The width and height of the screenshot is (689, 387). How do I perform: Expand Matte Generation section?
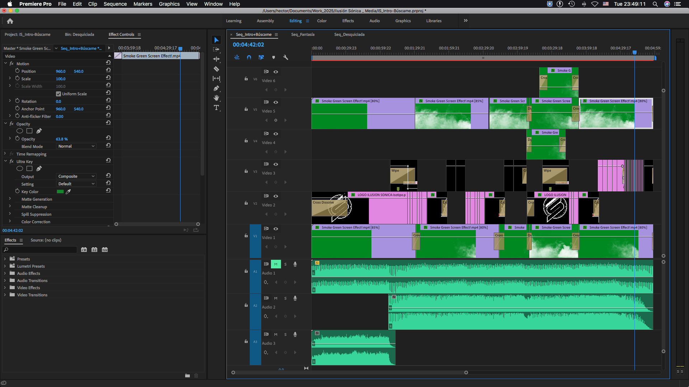point(10,199)
